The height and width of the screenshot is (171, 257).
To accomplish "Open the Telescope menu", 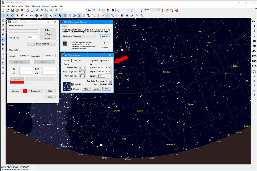I will click(36, 6).
